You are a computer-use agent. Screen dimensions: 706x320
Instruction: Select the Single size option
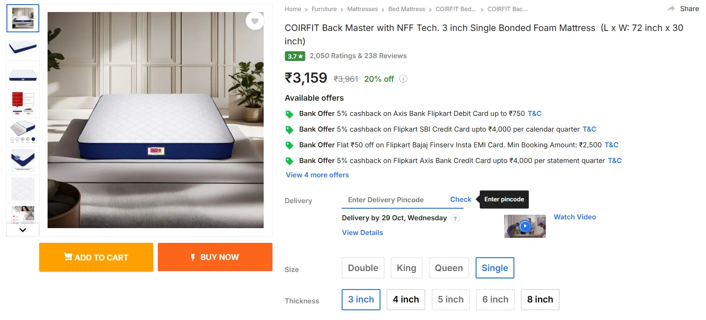495,268
